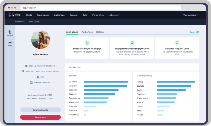Open Insights from the left sidebar
Screen dimensions: 211x126
[x=10, y=33]
